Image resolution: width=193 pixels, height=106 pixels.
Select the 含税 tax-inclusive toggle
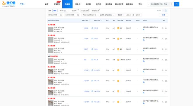50,11
